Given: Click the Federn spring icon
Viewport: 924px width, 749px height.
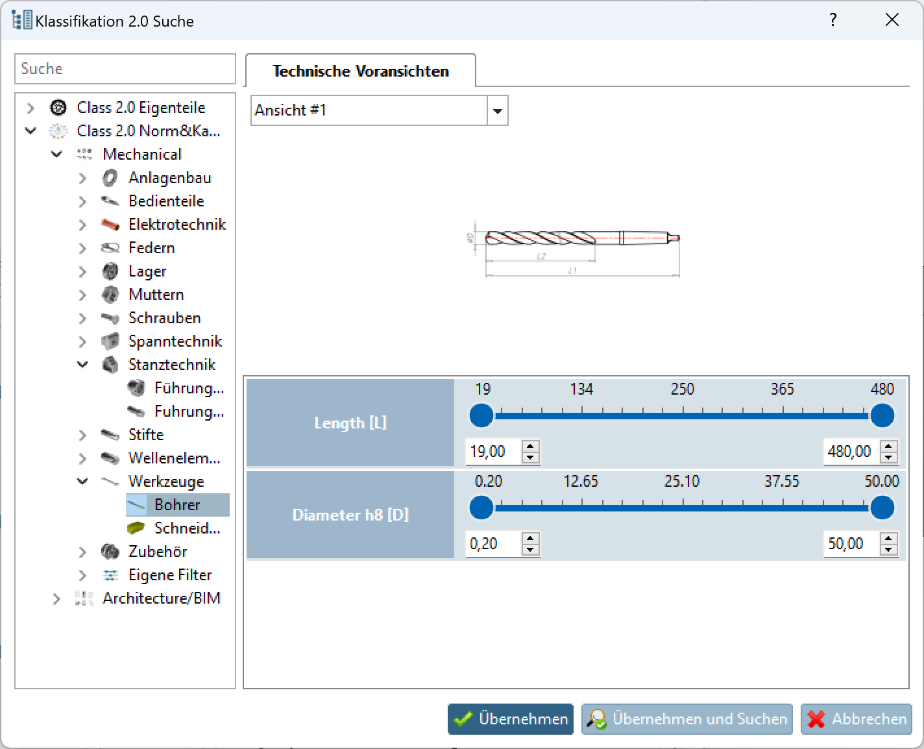Looking at the screenshot, I should pyautogui.click(x=110, y=247).
